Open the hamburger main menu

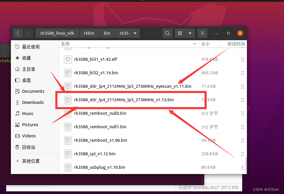click(x=202, y=33)
